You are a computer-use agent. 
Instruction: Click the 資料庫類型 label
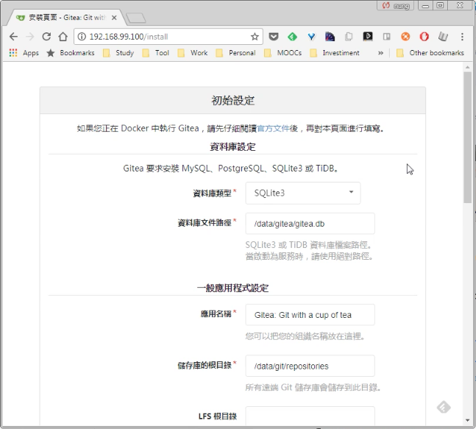click(212, 193)
